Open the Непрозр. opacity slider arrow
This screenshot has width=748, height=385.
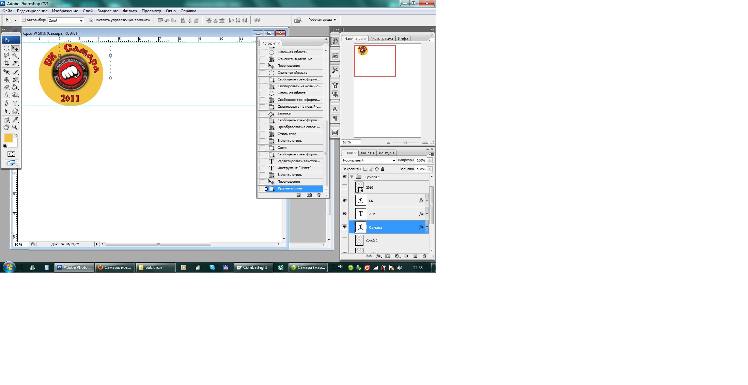click(430, 160)
